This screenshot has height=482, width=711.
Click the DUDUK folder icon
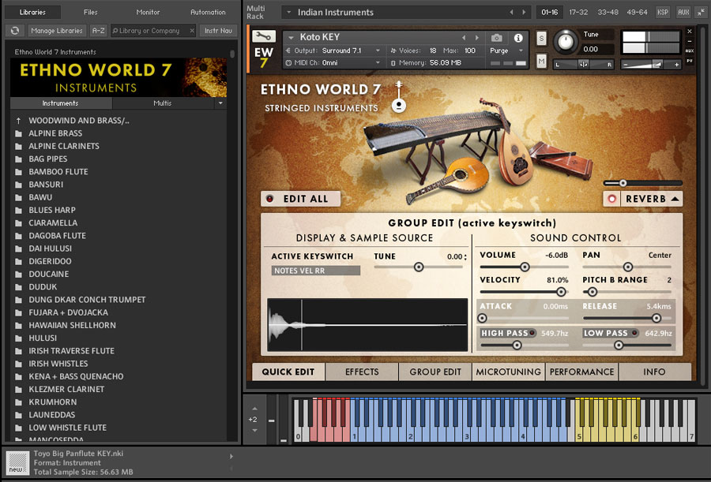[19, 286]
